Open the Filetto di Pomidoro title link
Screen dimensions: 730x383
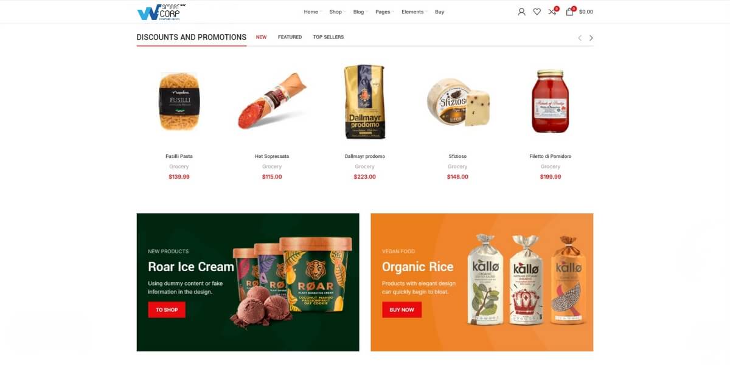tap(551, 156)
